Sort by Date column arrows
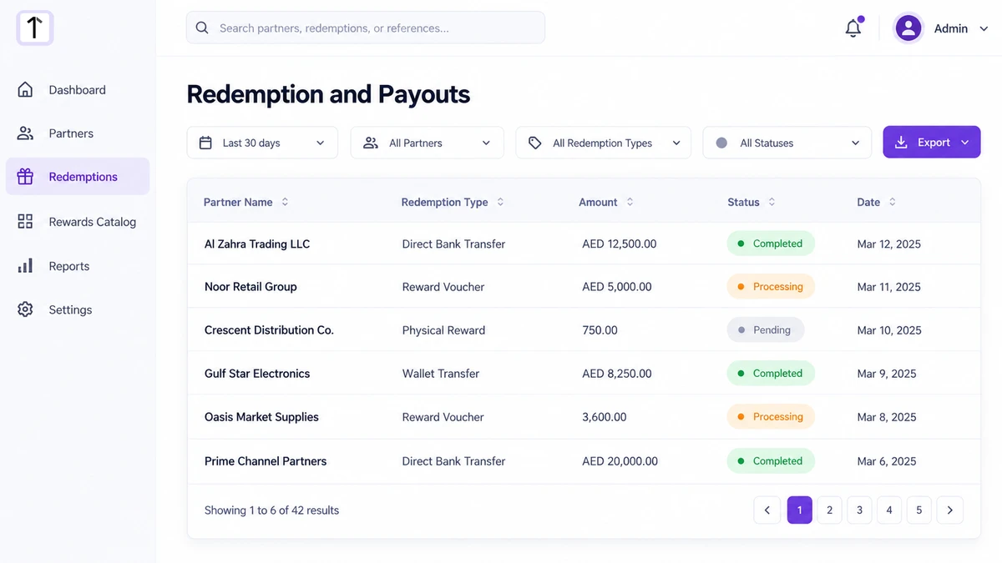The height and width of the screenshot is (563, 1002). (x=892, y=202)
